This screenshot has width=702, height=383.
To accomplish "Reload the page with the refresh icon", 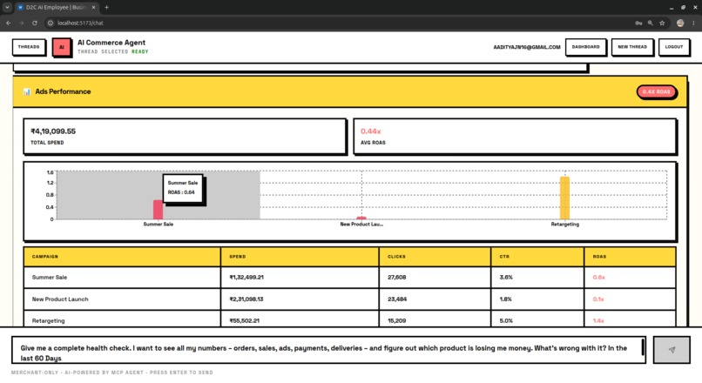I will pos(35,23).
